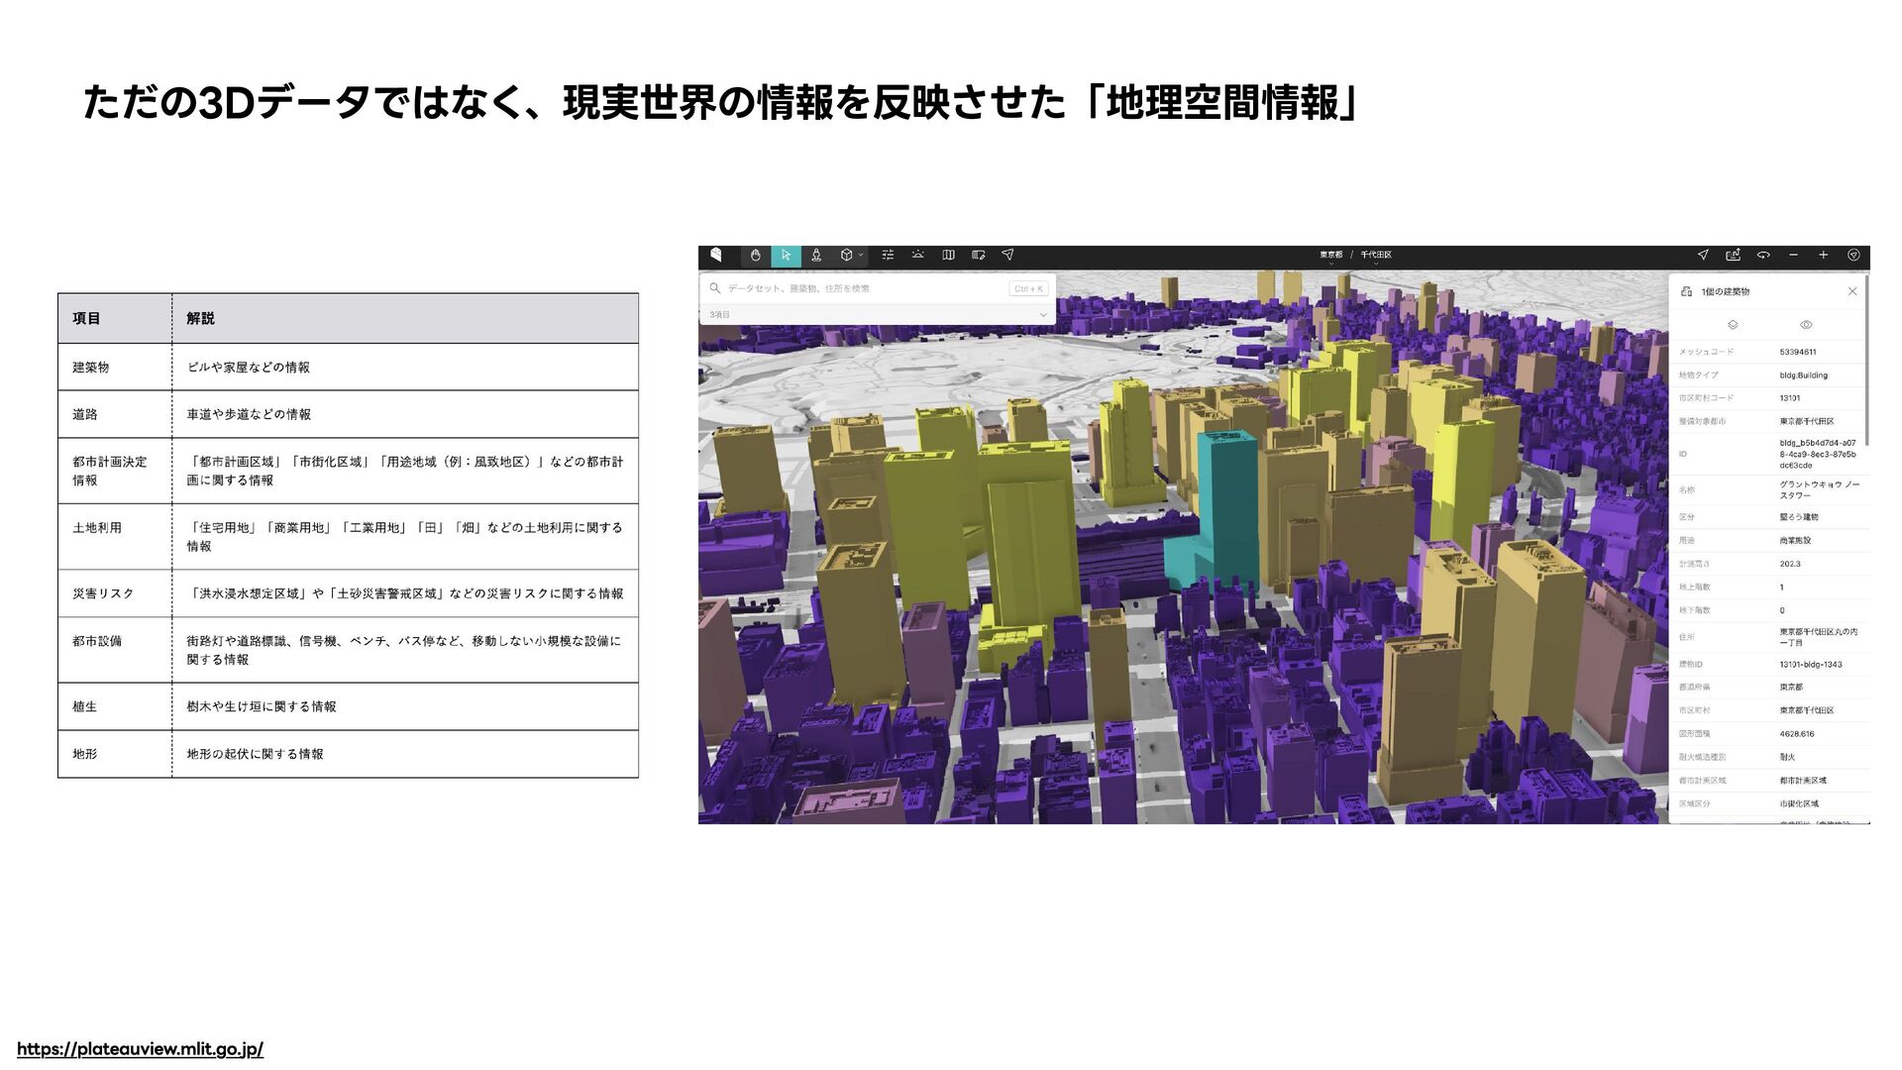Open the plateauview.mlit.go.jp link
1902x1070 pixels.
(140, 1049)
